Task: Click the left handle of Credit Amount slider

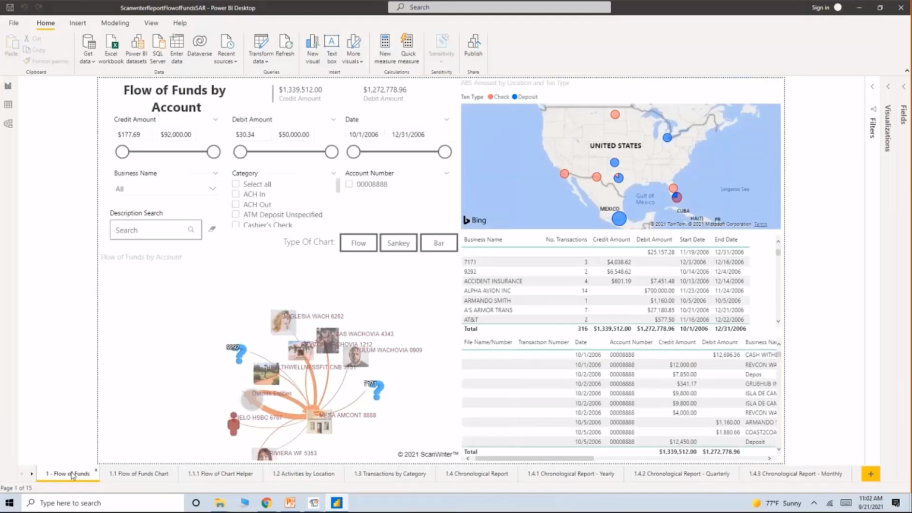Action: 122,152
